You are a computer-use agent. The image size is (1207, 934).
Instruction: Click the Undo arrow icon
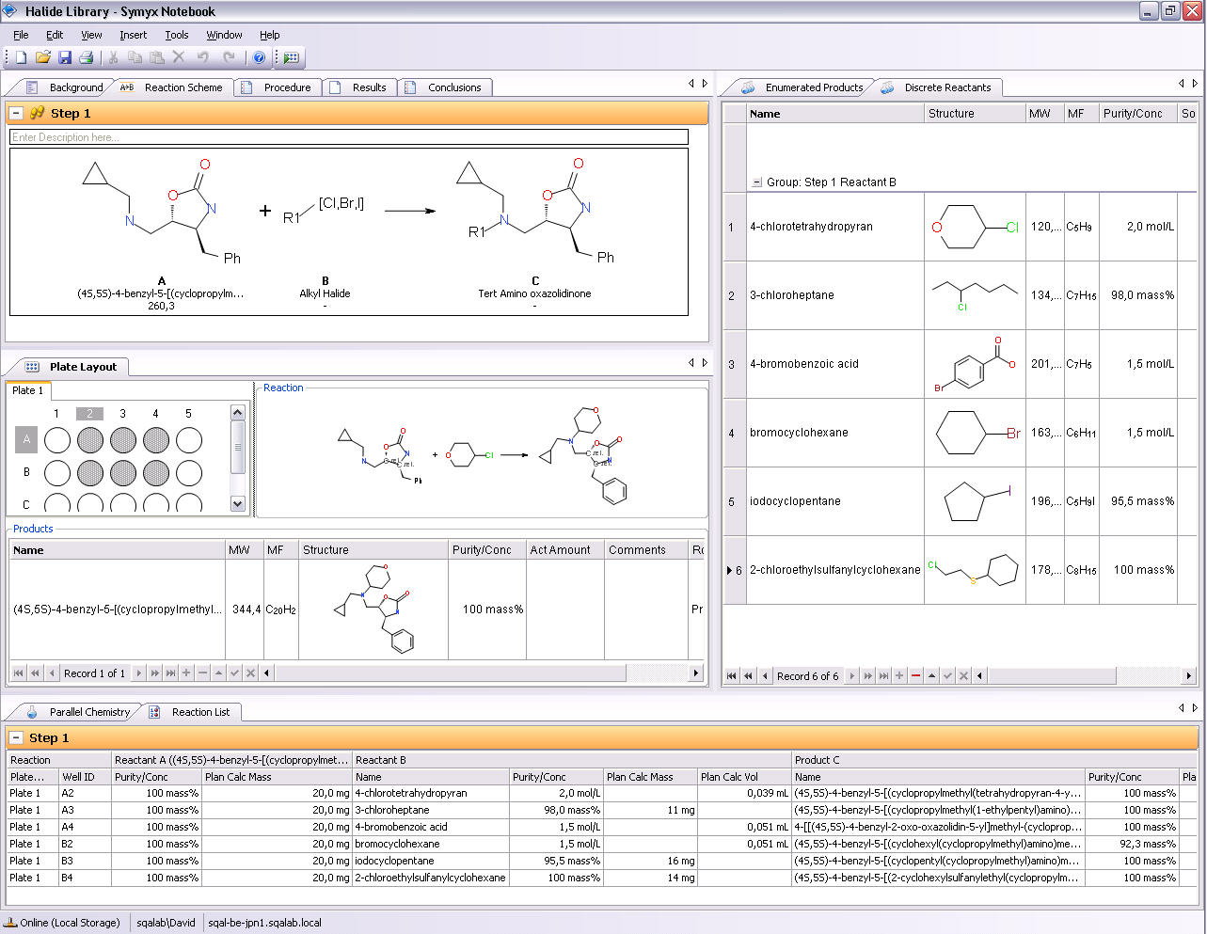(x=202, y=57)
